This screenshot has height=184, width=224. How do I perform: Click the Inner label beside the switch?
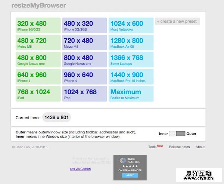[163, 134]
